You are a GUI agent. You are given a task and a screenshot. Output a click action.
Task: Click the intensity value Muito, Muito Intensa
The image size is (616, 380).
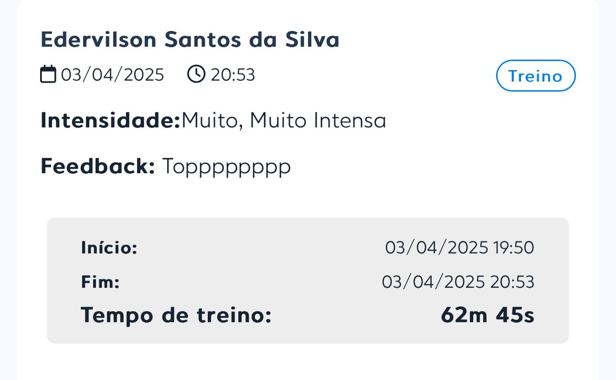pyautogui.click(x=284, y=120)
